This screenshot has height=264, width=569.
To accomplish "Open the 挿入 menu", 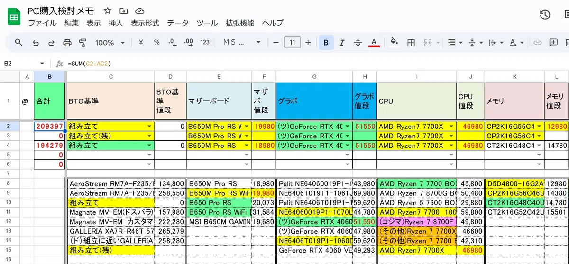I will click(x=116, y=23).
